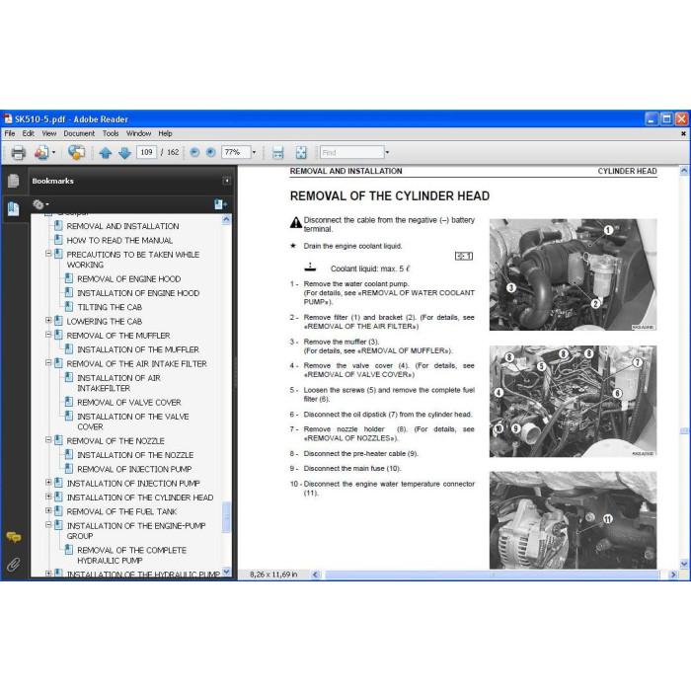Click the page number field showing 109

(x=146, y=152)
